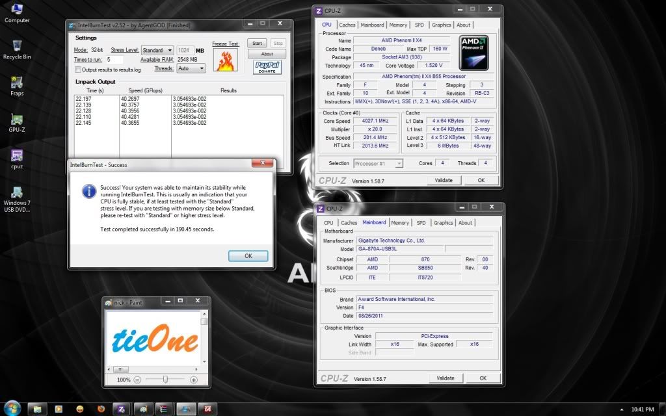Click the Paint vertical scrollbar thumb
Image resolution: width=666 pixels, height=416 pixels.
pyautogui.click(x=204, y=321)
